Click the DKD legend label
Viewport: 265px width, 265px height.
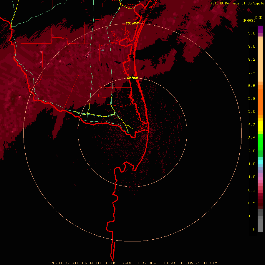coord(259,18)
